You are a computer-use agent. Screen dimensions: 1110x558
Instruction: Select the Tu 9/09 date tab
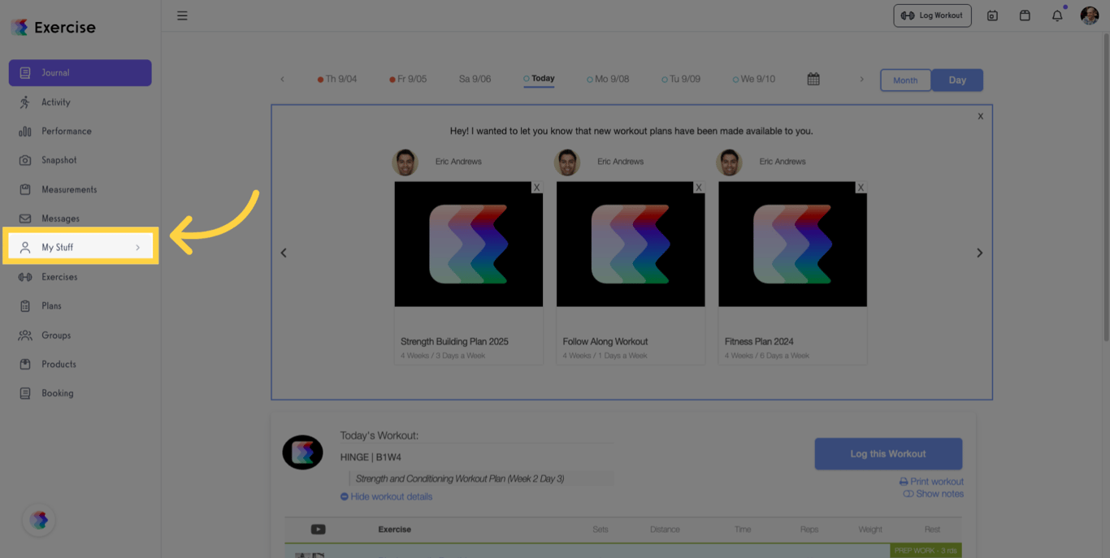681,80
